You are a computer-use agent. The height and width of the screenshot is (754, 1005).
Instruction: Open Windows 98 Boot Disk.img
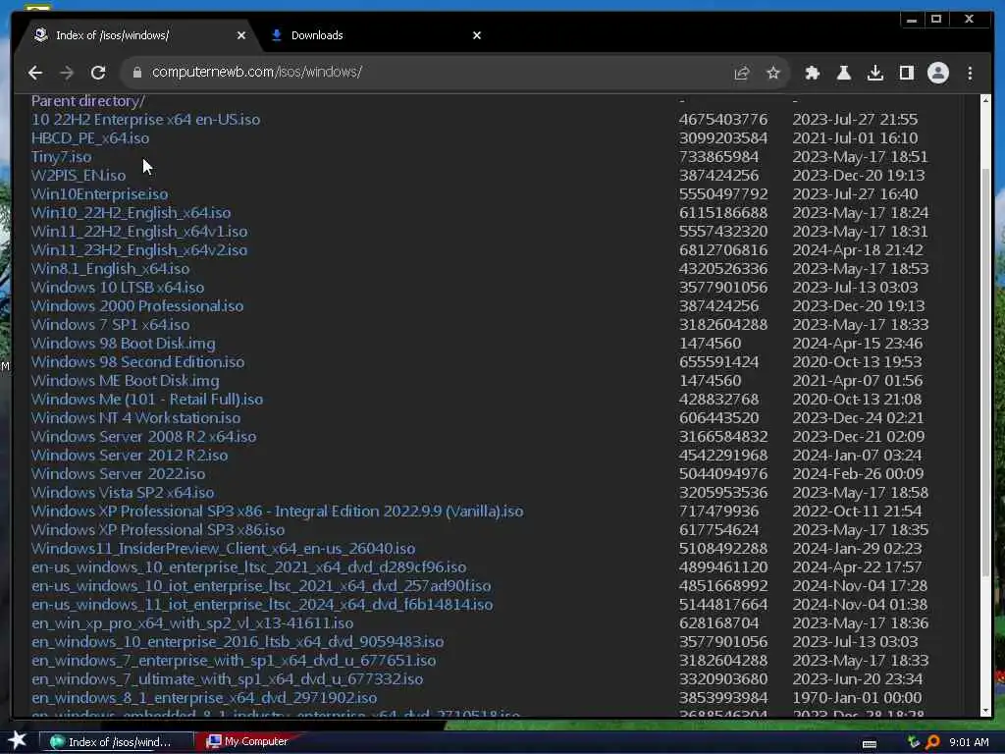coord(123,343)
